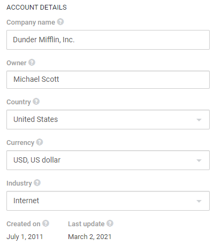
Task: Click the Company name label text
Action: (30, 22)
